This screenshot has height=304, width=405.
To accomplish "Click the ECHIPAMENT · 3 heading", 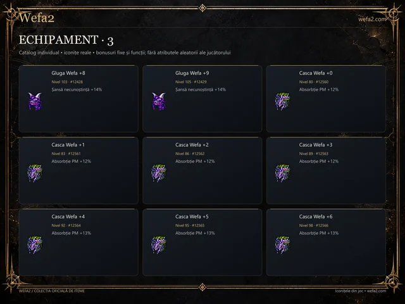I will (x=66, y=41).
